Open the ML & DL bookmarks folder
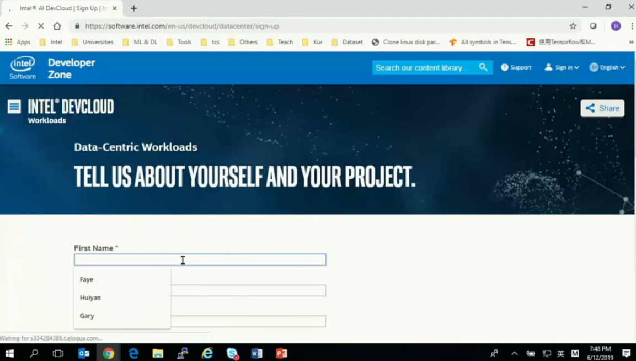 tap(140, 42)
